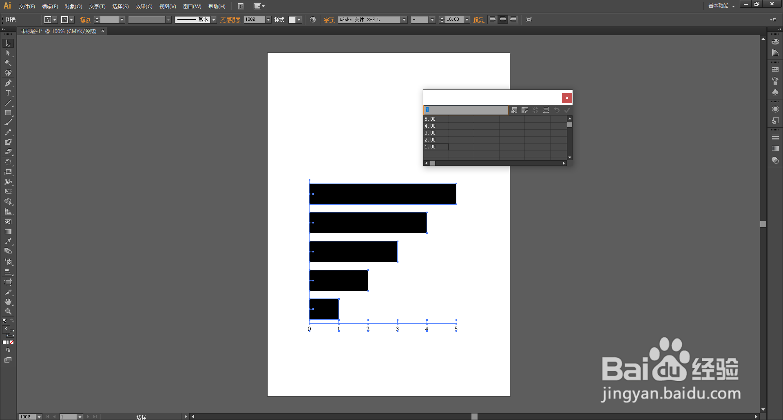This screenshot has width=783, height=420.
Task: Open the 文件(F) menu
Action: 26,6
